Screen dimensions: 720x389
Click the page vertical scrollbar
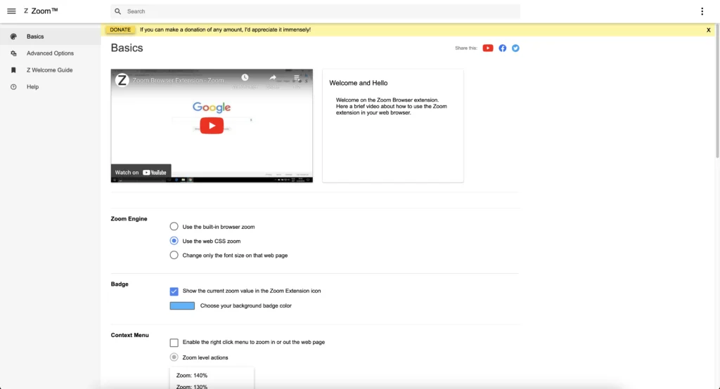718,92
